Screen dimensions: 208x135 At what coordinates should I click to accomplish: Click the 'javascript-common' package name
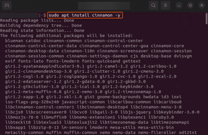(x=83, y=102)
